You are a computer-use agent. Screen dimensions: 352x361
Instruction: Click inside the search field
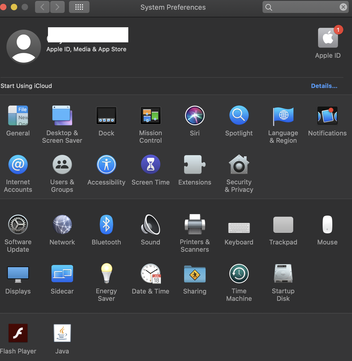pos(306,7)
